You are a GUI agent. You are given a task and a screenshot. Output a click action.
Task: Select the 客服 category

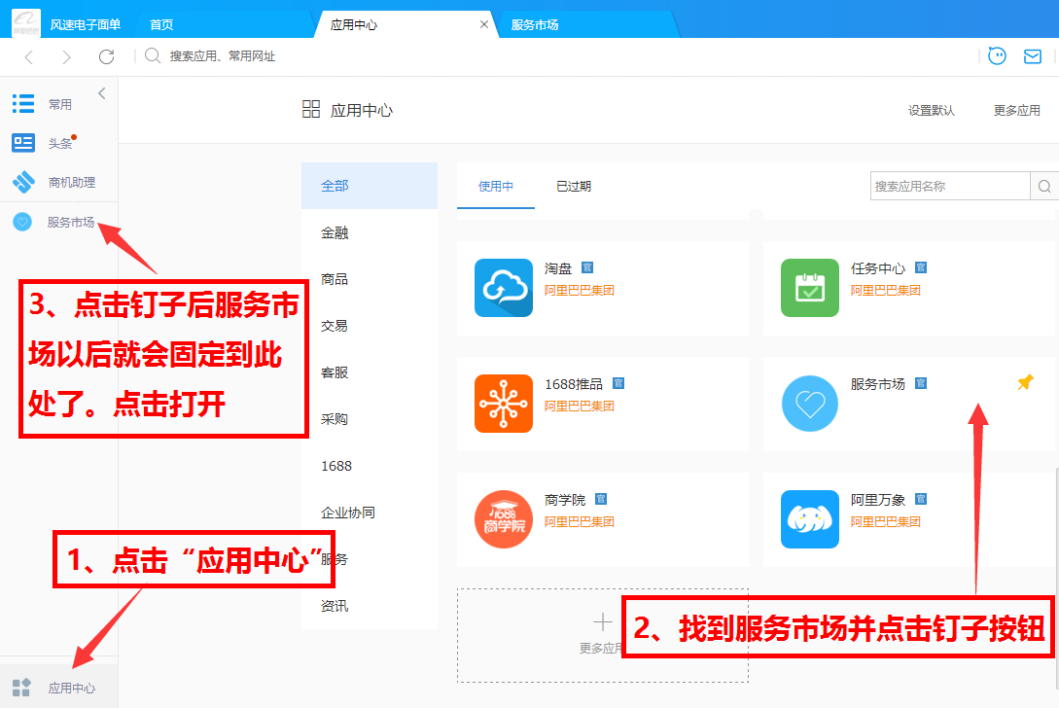click(x=370, y=372)
